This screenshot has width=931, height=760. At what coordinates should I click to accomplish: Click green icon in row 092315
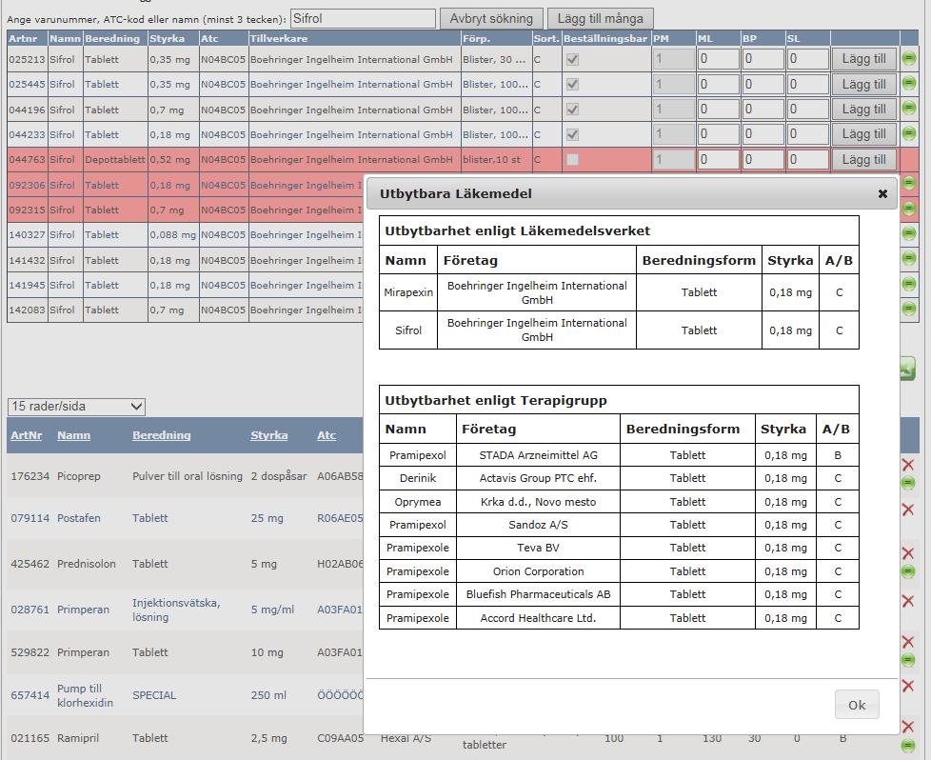(908, 209)
